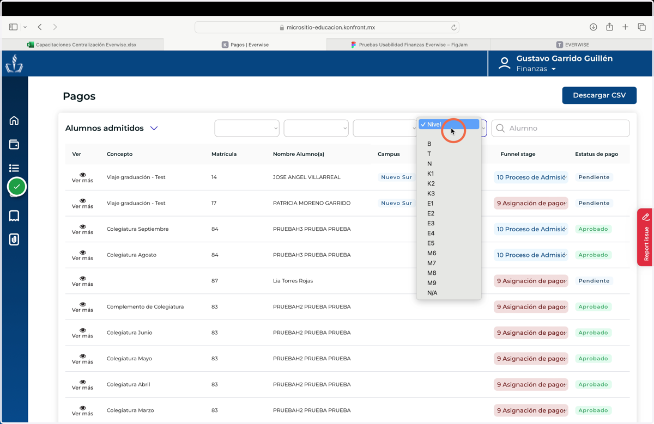Screen dimensions: 654x424
Task: Click eye icon for Colegiatura Agosto row
Action: 83,253
